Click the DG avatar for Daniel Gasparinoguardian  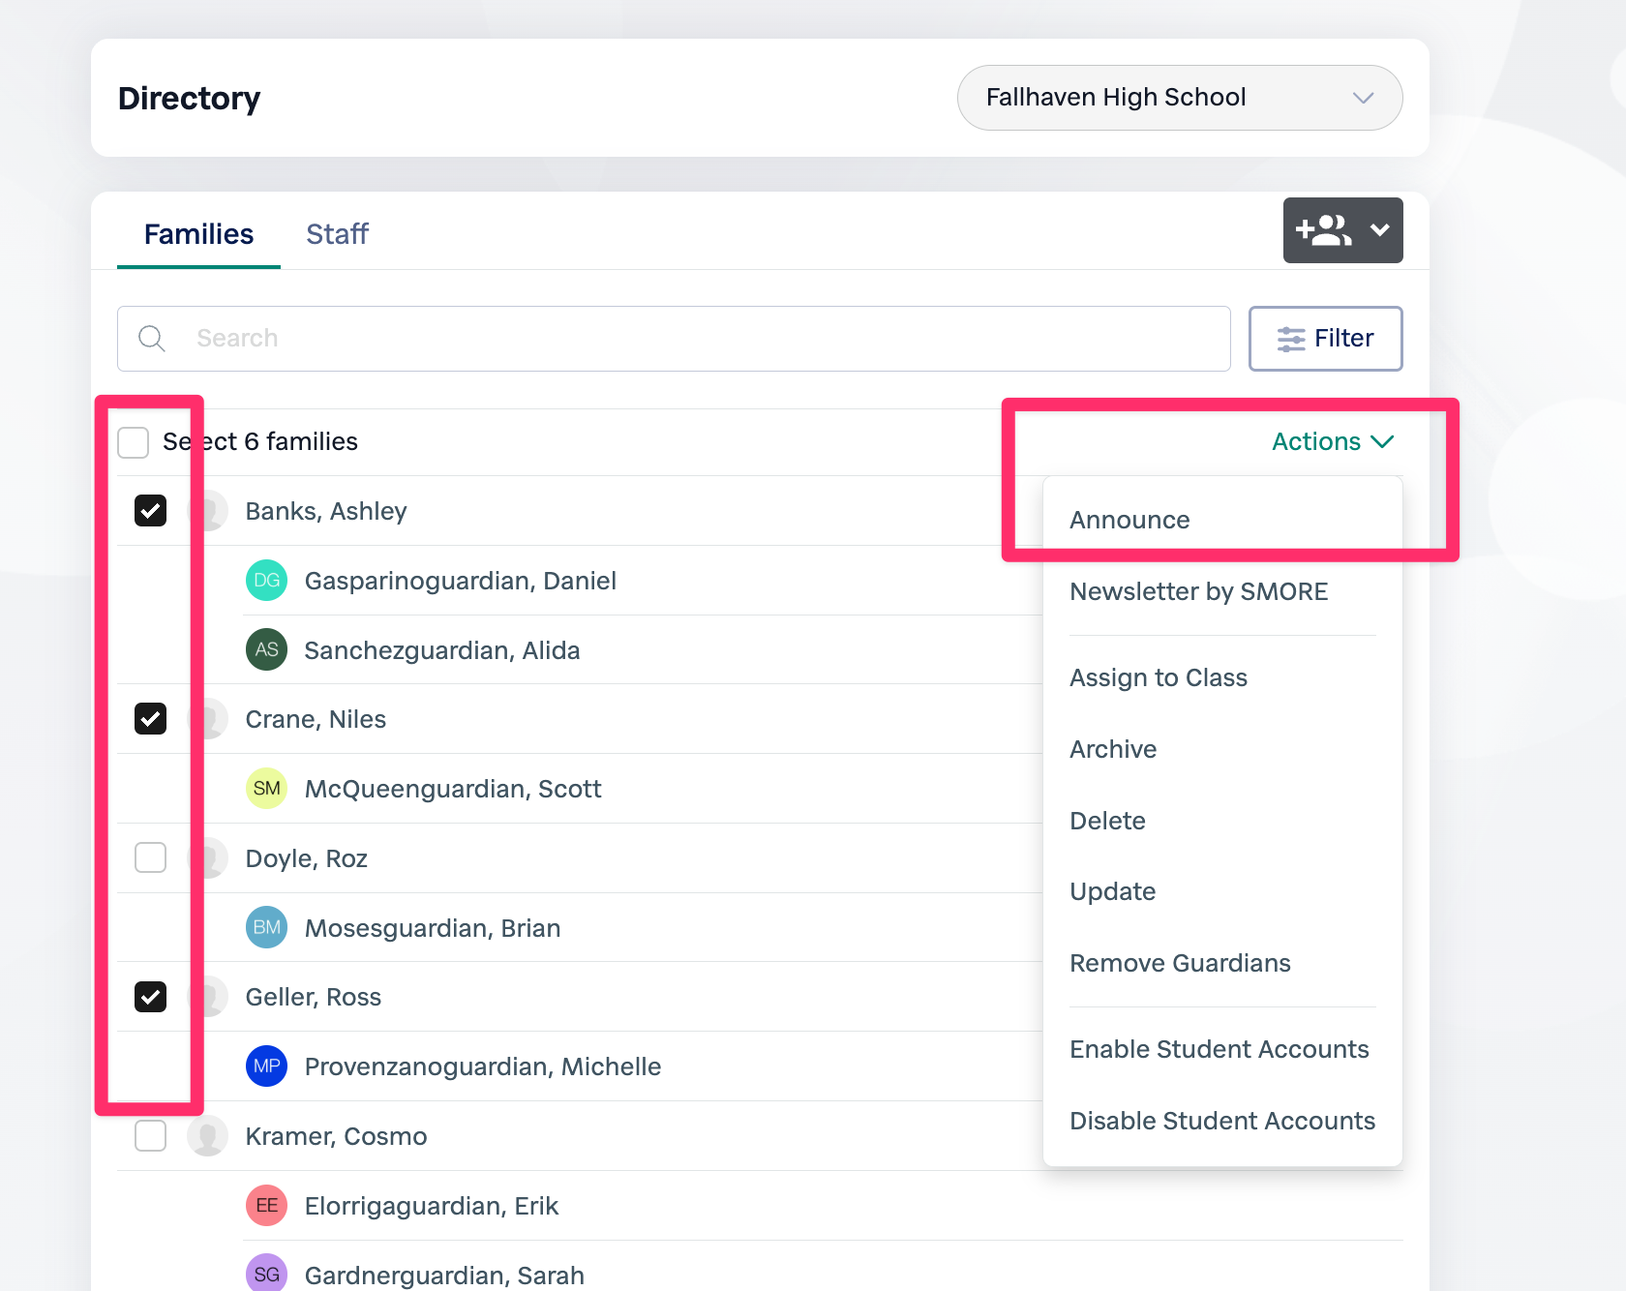[266, 581]
